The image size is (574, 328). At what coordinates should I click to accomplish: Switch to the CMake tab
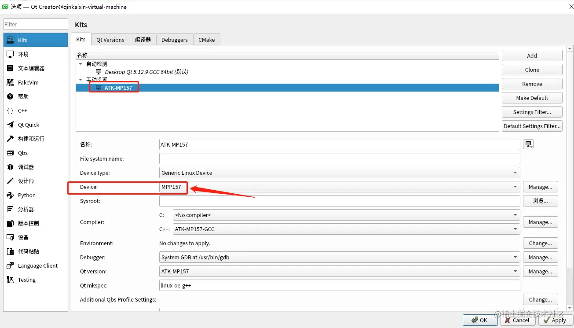coord(207,40)
